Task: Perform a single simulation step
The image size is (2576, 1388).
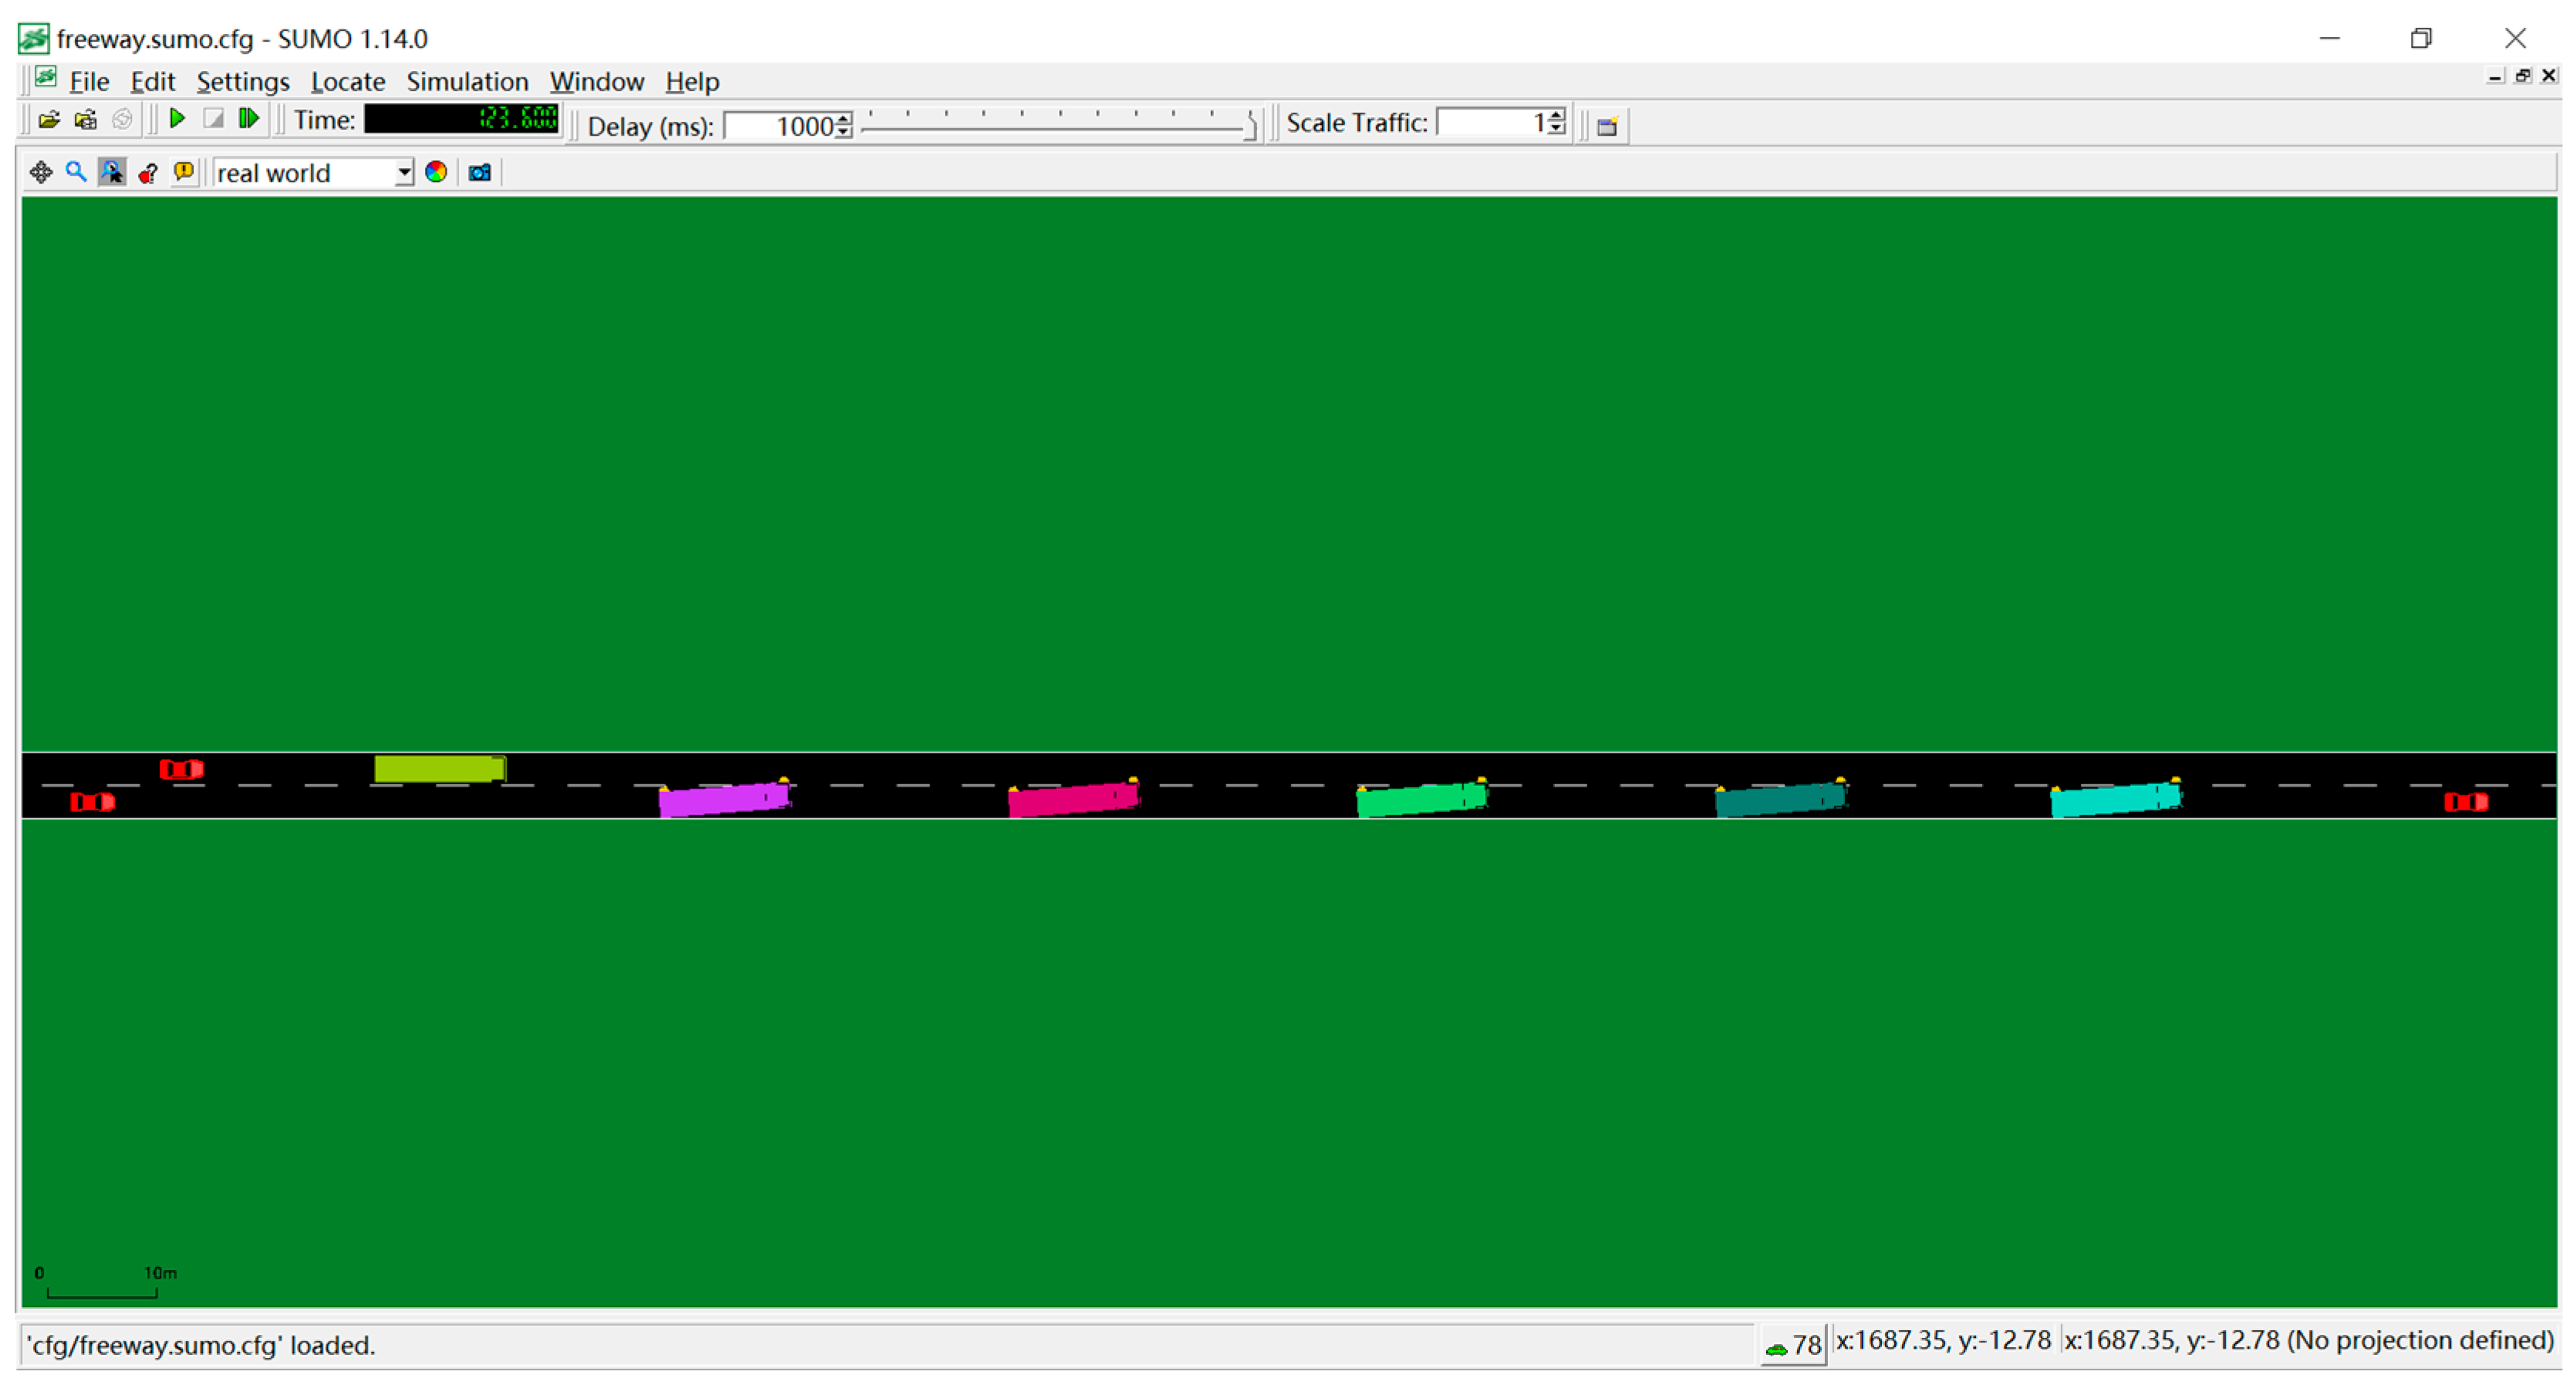Action: (249, 119)
